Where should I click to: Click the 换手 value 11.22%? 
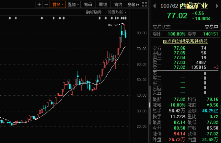[178, 116]
